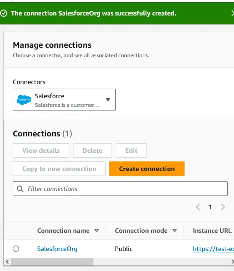Click the scrollbar right arrow
The width and height of the screenshot is (234, 271).
tap(232, 261)
